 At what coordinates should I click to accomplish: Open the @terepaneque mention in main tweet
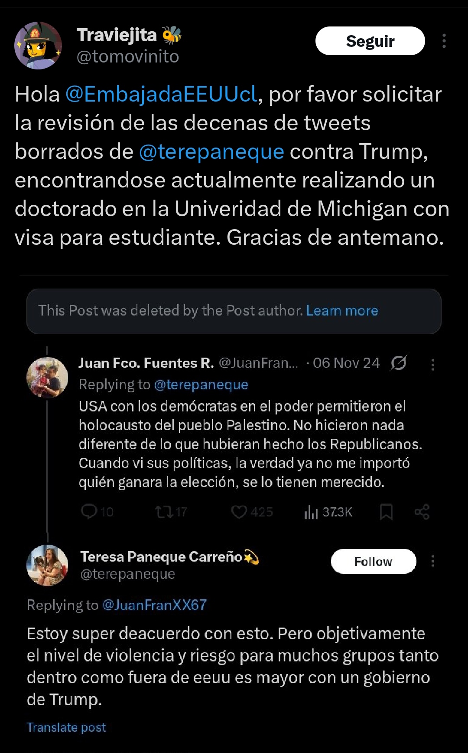211,151
